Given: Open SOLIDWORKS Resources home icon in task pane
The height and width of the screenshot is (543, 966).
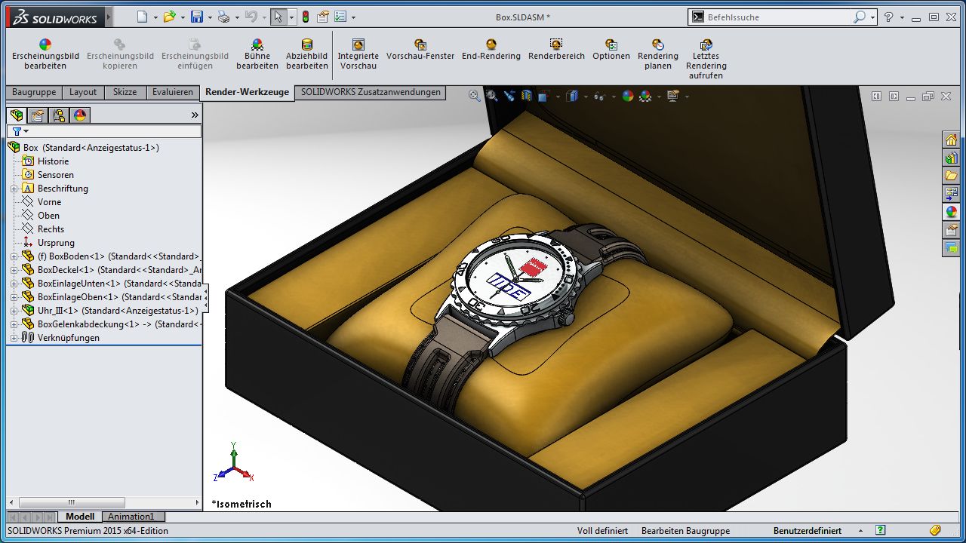Looking at the screenshot, I should tap(951, 140).
